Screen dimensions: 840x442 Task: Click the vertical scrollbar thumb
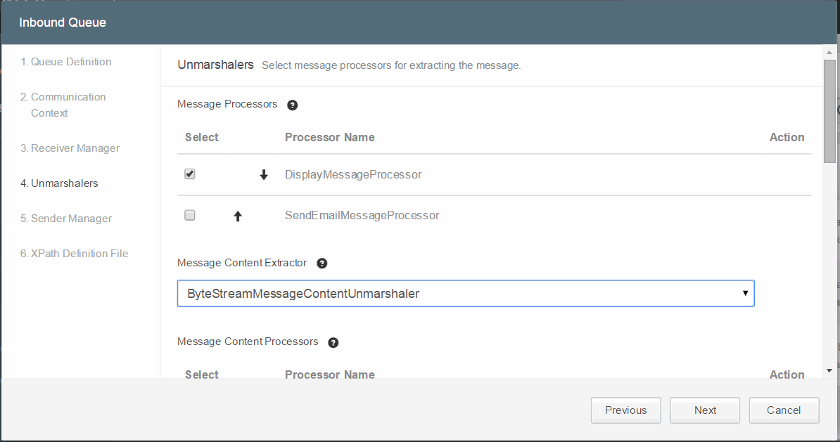pyautogui.click(x=829, y=111)
